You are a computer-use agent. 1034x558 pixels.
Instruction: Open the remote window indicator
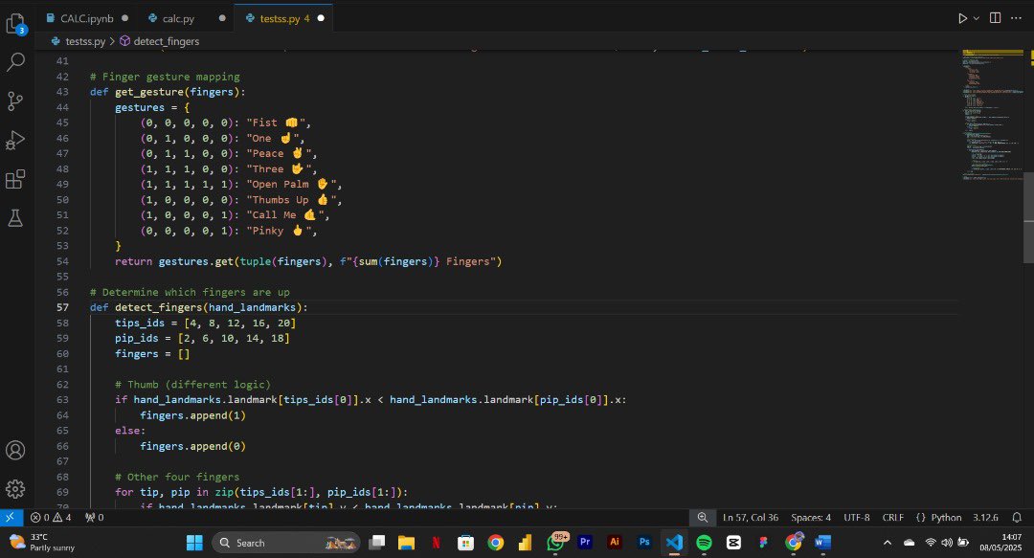click(x=11, y=517)
